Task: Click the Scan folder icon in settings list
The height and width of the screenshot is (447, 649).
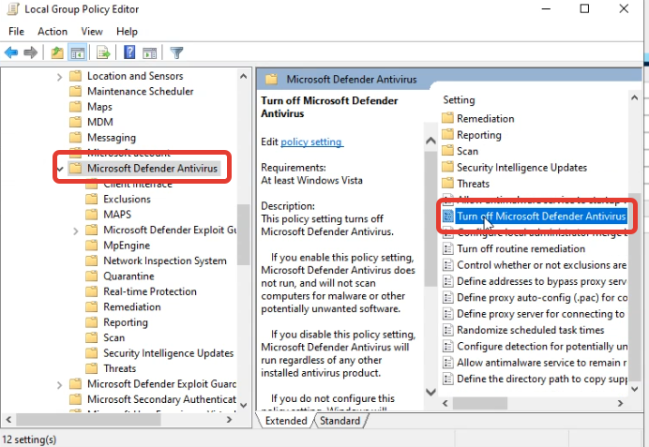Action: point(448,151)
